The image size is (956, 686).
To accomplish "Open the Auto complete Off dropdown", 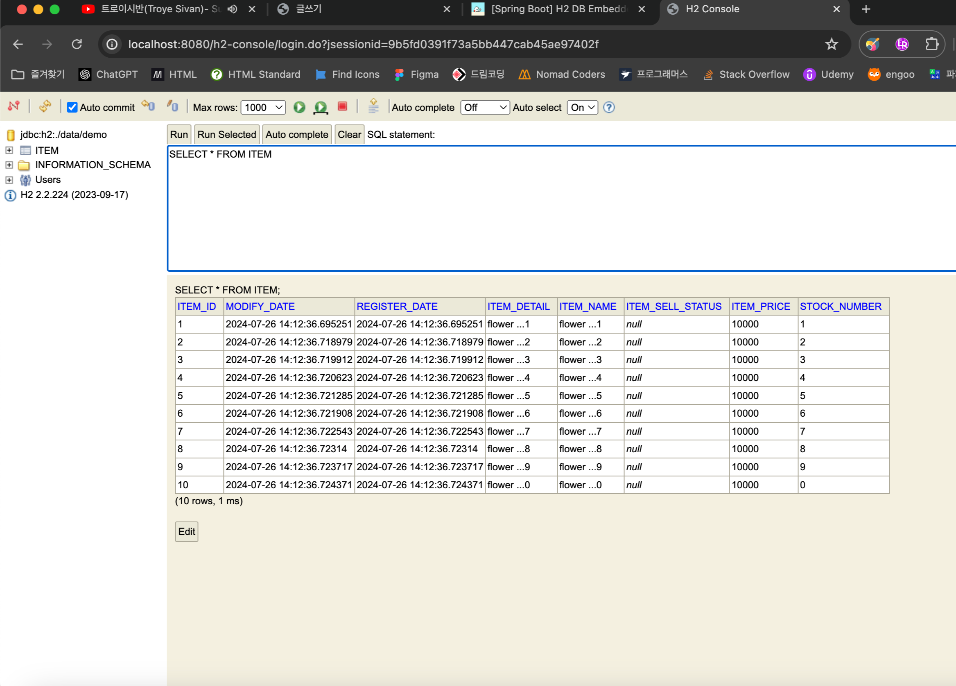I will tap(484, 108).
